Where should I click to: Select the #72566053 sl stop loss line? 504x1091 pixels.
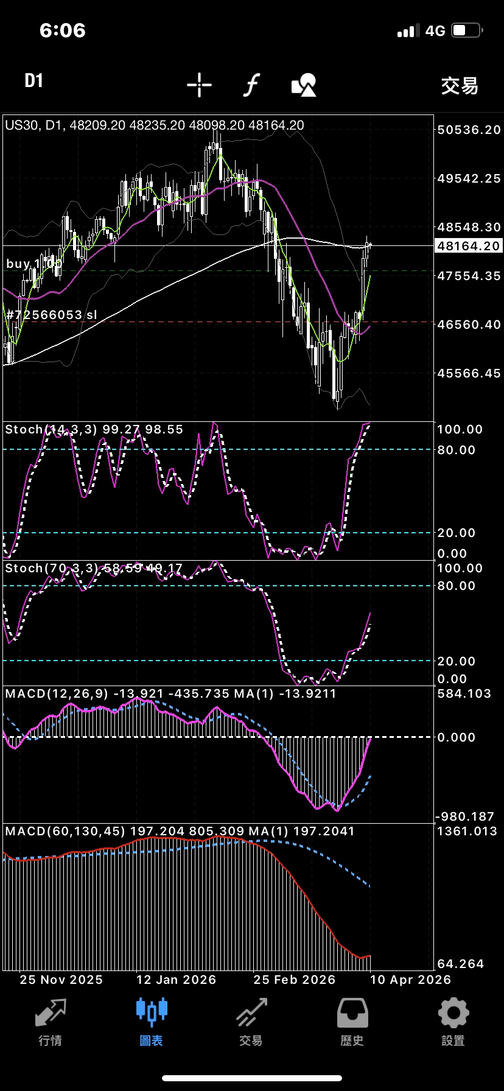(x=52, y=315)
